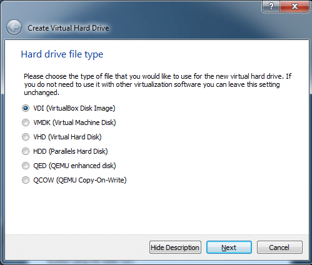Click the 'Hard drive file type' heading

click(62, 54)
